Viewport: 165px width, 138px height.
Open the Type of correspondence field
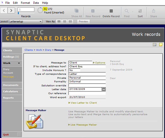tap(87, 74)
